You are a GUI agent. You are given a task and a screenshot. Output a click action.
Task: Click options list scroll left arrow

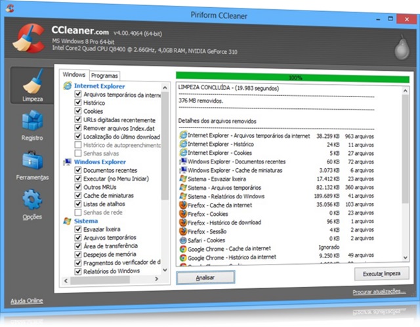point(66,280)
